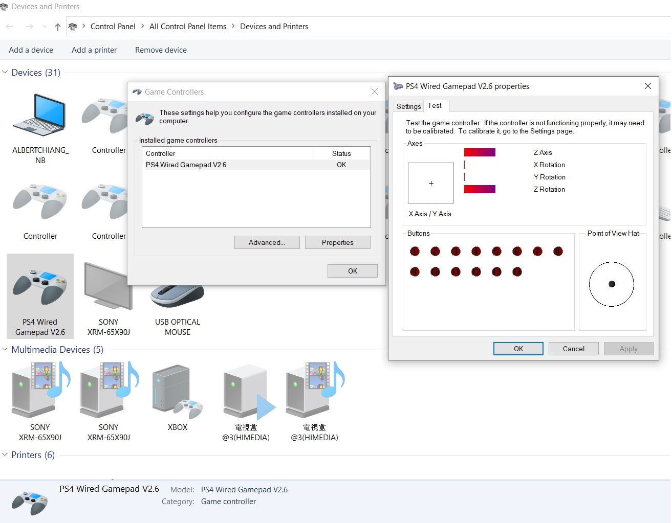The height and width of the screenshot is (523, 672).
Task: Close the PS4 Wired Gamepad properties dialog
Action: (648, 86)
